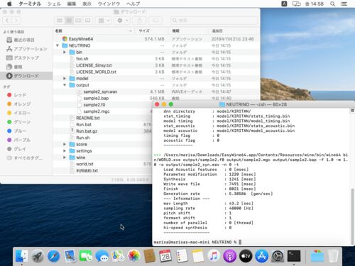Click the Finder edit tags button
Image resolution: width=355 pixels, height=266 pixels.
point(156,21)
